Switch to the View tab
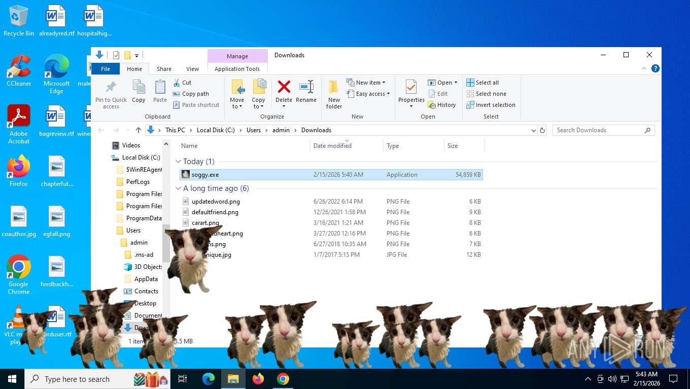Image resolution: width=690 pixels, height=389 pixels. [192, 69]
